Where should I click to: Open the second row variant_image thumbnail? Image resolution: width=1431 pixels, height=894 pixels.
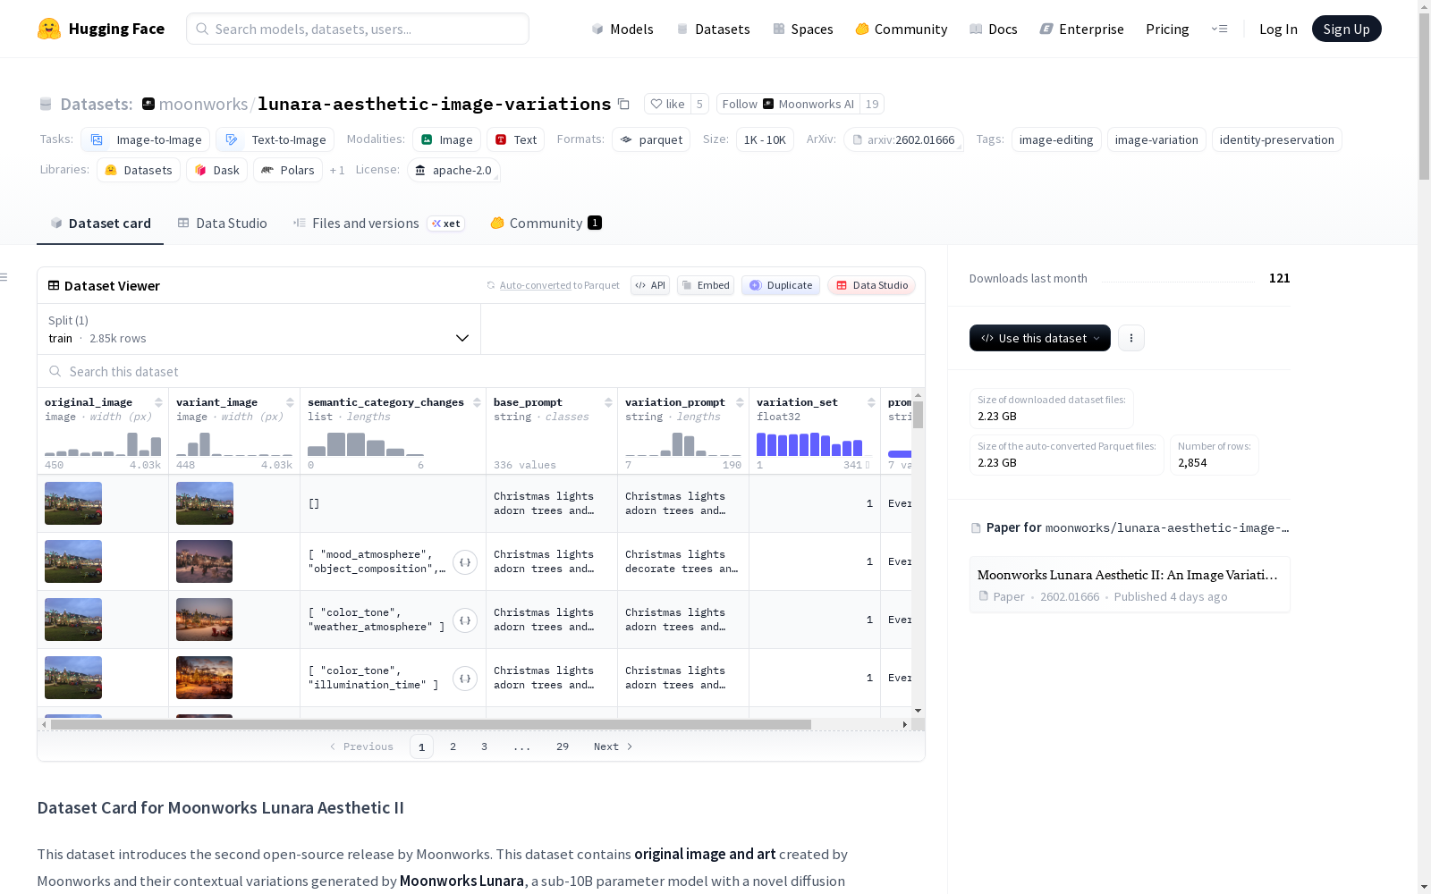coord(205,561)
